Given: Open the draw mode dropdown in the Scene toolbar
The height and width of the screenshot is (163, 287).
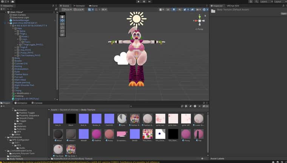Looking at the screenshot, I should pyautogui.click(x=161, y=9).
